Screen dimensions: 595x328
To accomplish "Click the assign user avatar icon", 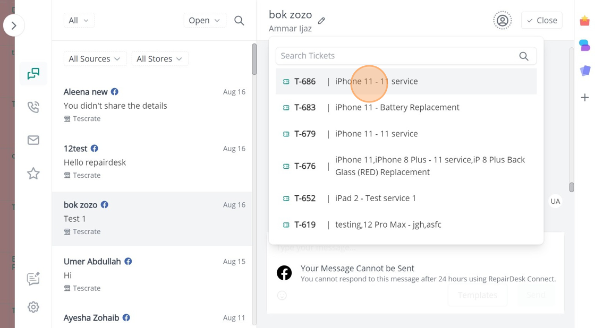I will pyautogui.click(x=503, y=21).
